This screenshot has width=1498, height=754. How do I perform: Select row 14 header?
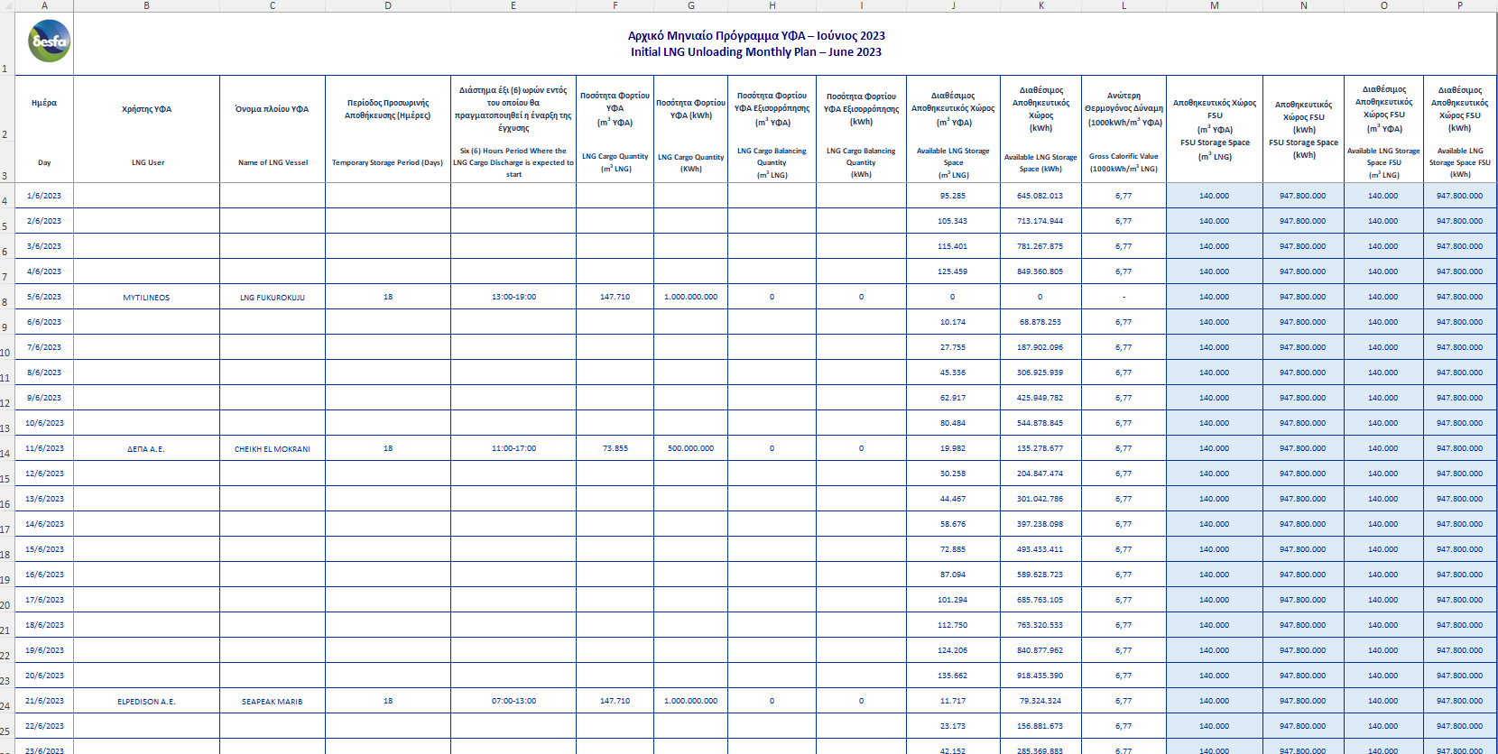(x=5, y=454)
